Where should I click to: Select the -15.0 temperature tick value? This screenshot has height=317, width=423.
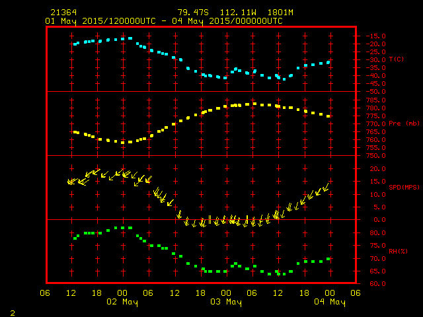376,36
